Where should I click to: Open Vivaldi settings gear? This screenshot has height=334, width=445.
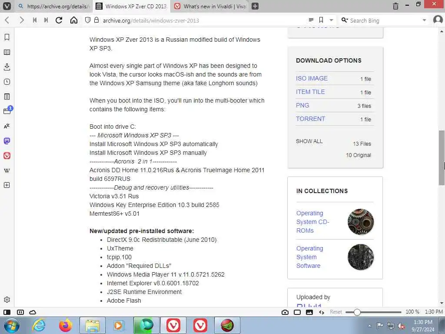[x=7, y=300]
